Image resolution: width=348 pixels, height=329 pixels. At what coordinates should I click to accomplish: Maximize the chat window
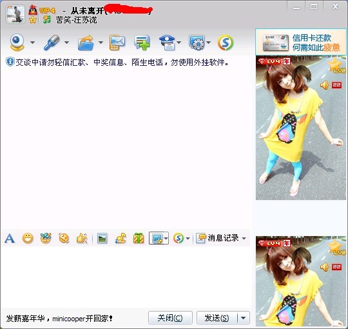pos(314,6)
